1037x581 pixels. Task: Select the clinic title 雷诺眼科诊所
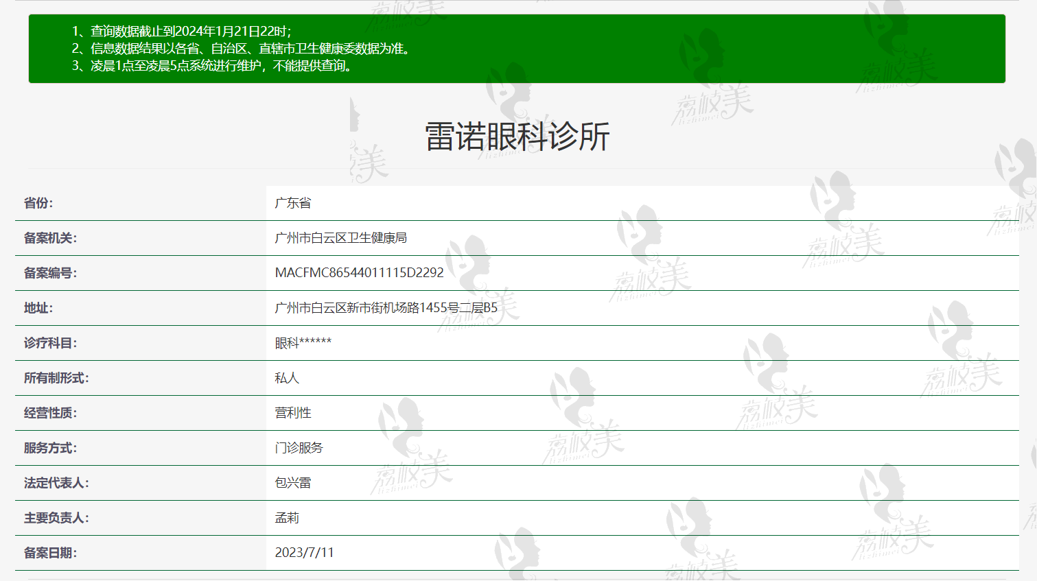click(x=517, y=137)
